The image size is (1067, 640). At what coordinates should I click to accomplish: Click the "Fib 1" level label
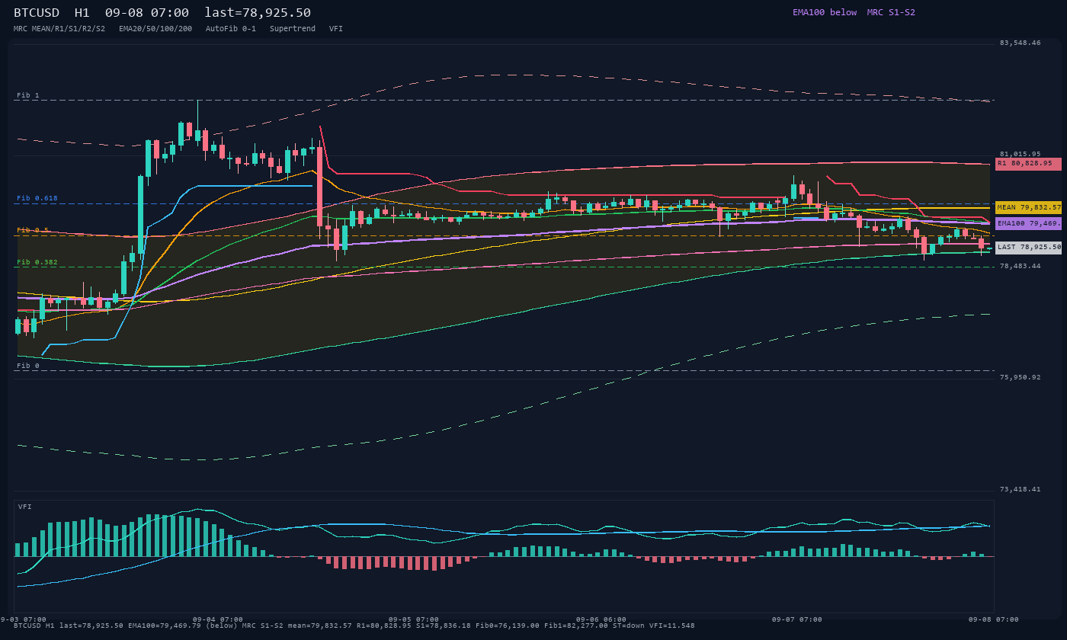[x=28, y=95]
